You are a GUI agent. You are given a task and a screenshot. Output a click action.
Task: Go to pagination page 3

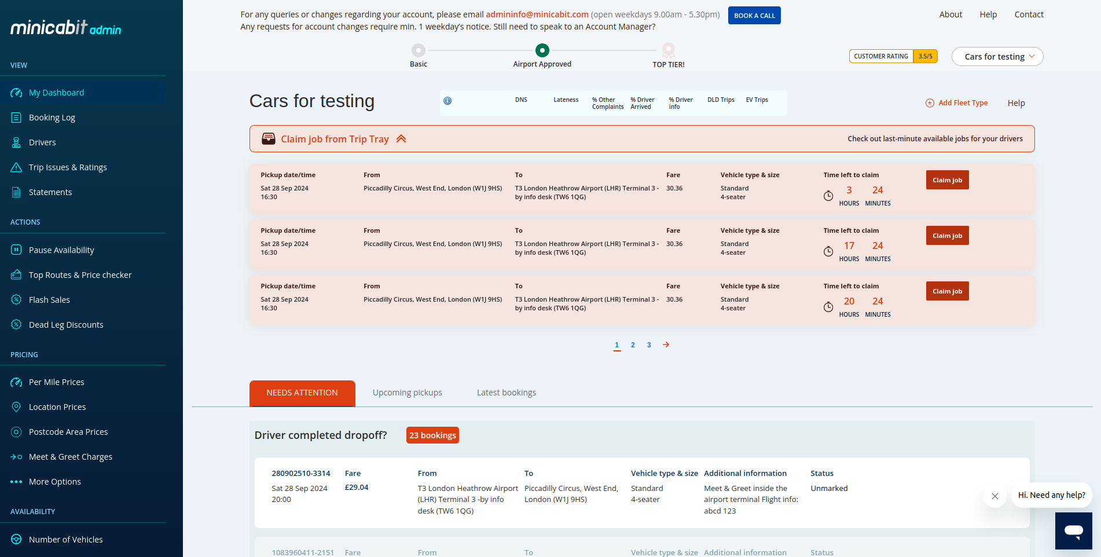pyautogui.click(x=649, y=345)
